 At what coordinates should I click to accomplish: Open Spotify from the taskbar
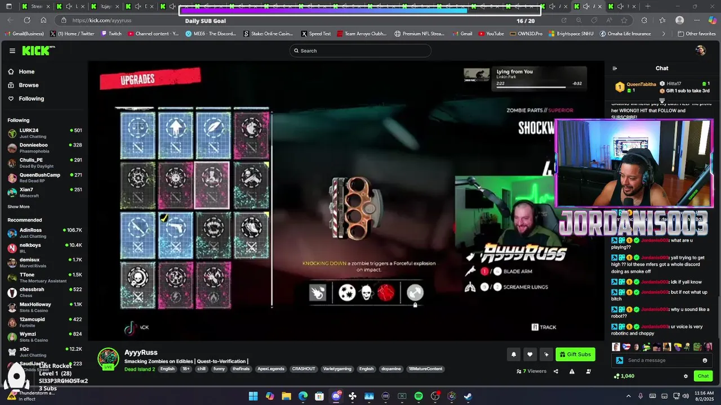pyautogui.click(x=419, y=396)
